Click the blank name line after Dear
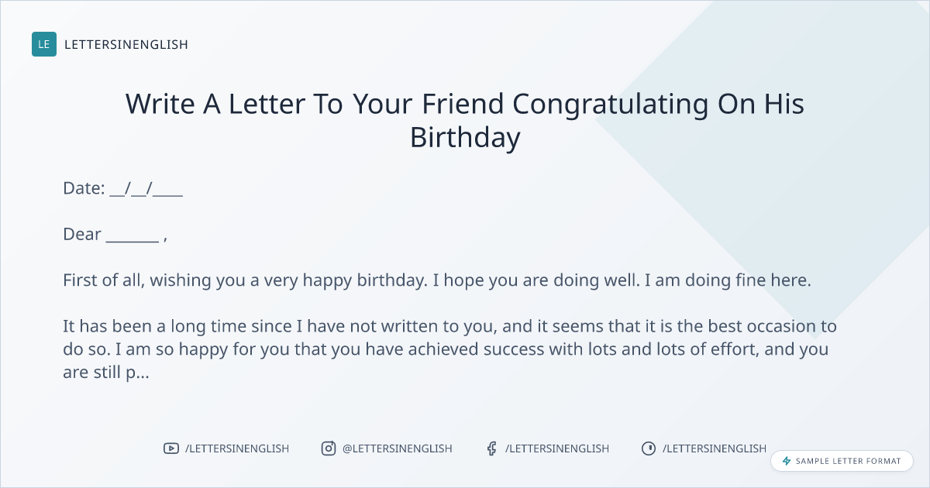The height and width of the screenshot is (488, 930). 133,235
